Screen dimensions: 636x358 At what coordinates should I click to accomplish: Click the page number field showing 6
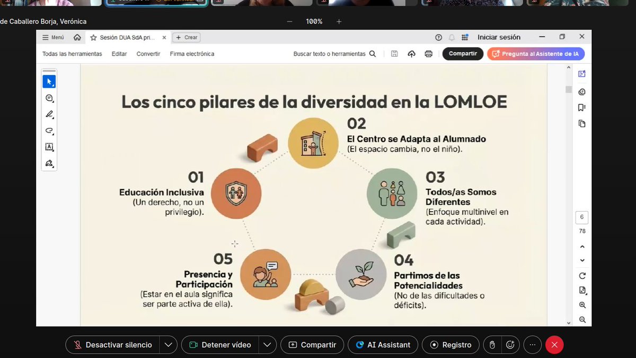tap(582, 217)
